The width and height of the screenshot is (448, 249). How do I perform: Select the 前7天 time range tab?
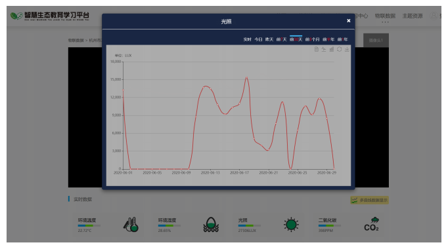(x=281, y=39)
